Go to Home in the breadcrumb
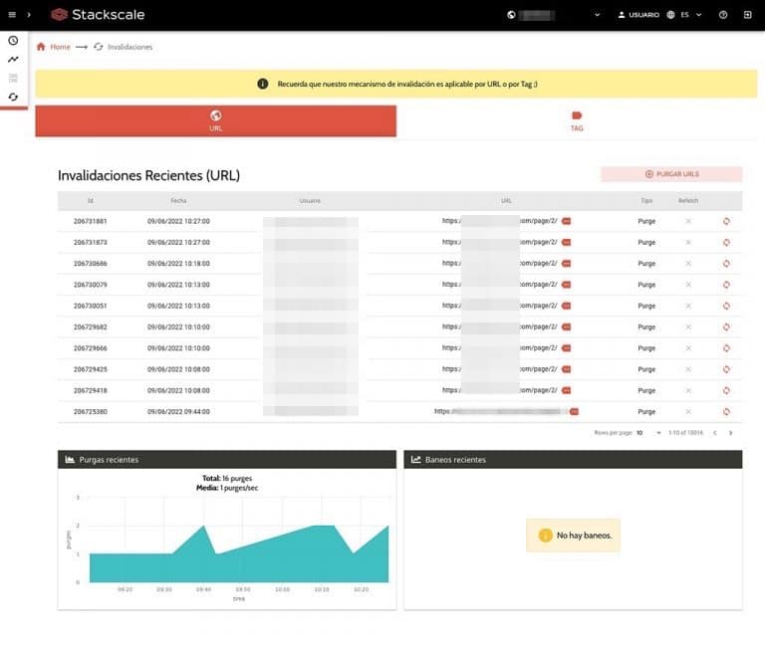765x645 pixels. coord(54,47)
